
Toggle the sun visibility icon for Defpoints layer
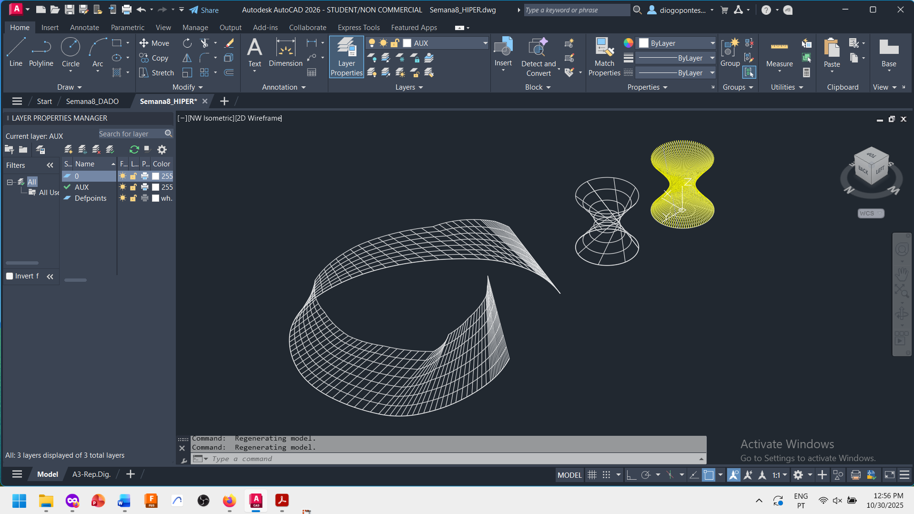coord(123,198)
